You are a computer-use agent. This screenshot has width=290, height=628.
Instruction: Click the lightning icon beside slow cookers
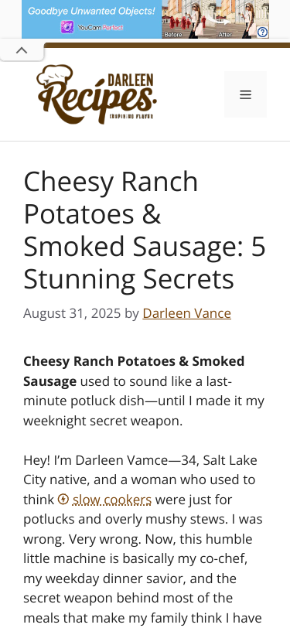tap(63, 500)
